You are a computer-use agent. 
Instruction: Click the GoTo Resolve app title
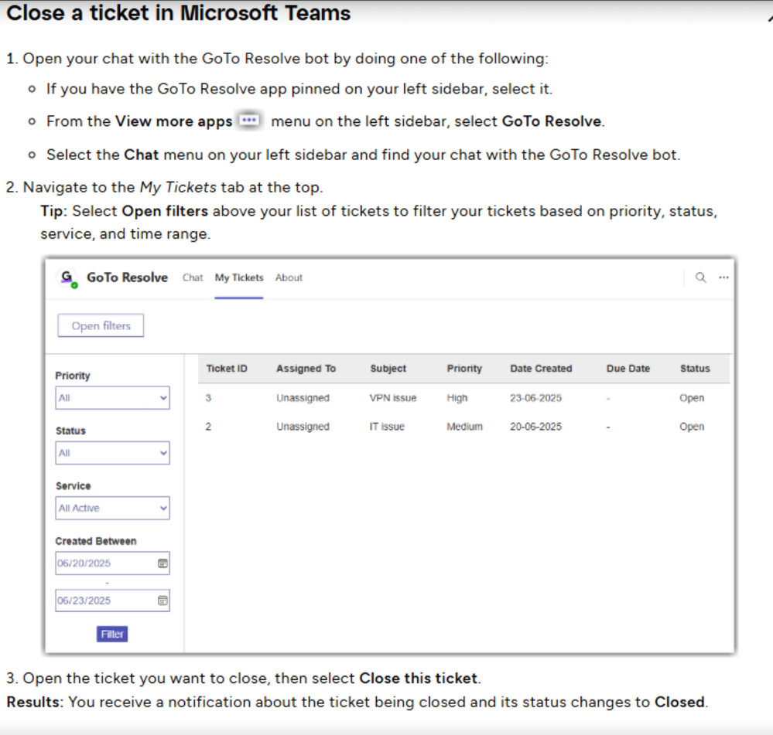[x=127, y=277]
